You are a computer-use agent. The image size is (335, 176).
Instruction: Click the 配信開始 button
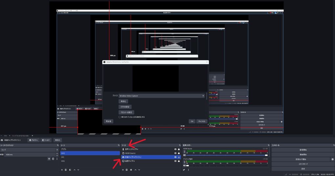(303, 150)
